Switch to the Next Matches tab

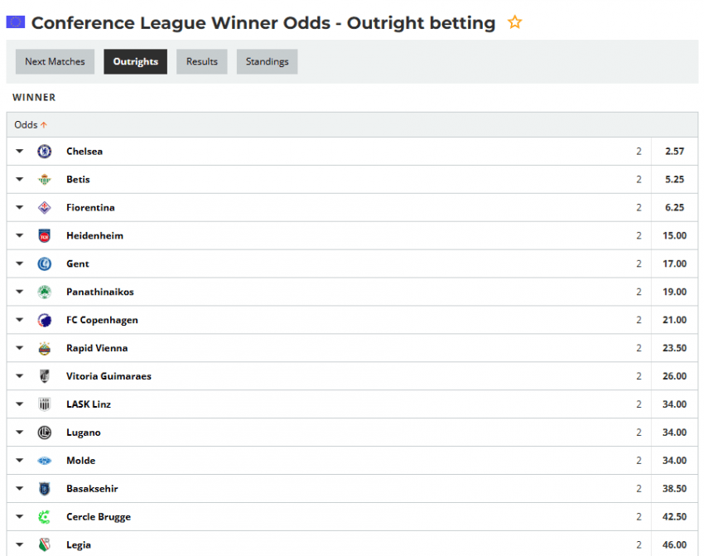55,62
